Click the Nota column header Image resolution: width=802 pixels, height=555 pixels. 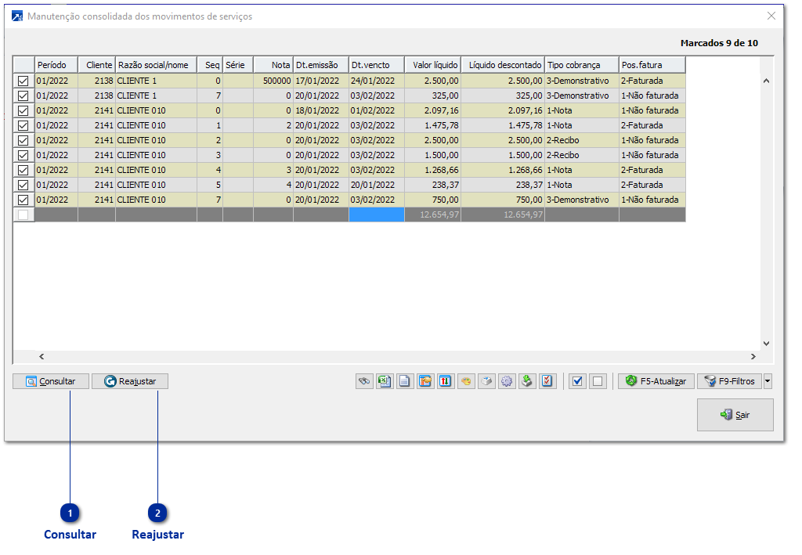click(273, 65)
